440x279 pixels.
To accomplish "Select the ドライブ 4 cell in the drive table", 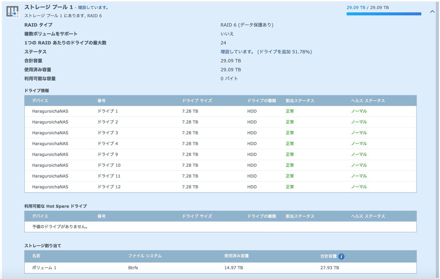I will [x=108, y=144].
